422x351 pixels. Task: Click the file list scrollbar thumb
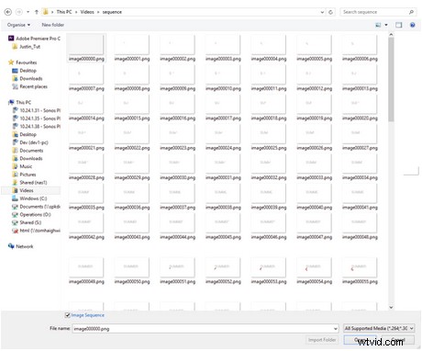pyautogui.click(x=391, y=79)
